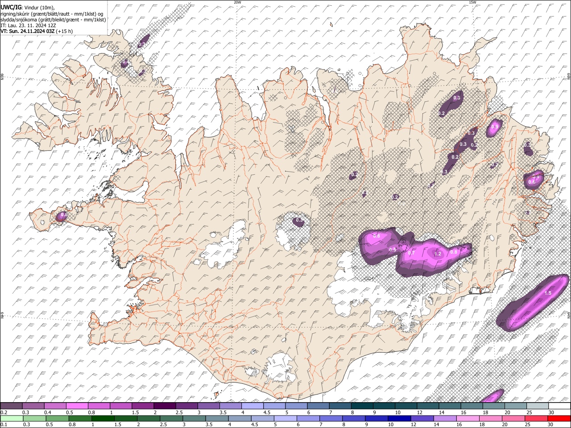The height and width of the screenshot is (428, 571).
Task: Click the lower-row swatch labeled 0.3
Action: (34, 418)
